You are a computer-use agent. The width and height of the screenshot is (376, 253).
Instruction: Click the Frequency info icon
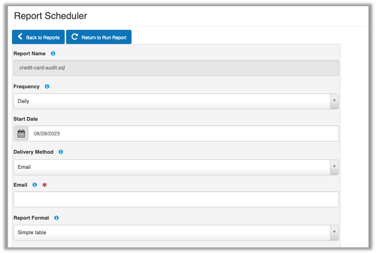tap(47, 87)
